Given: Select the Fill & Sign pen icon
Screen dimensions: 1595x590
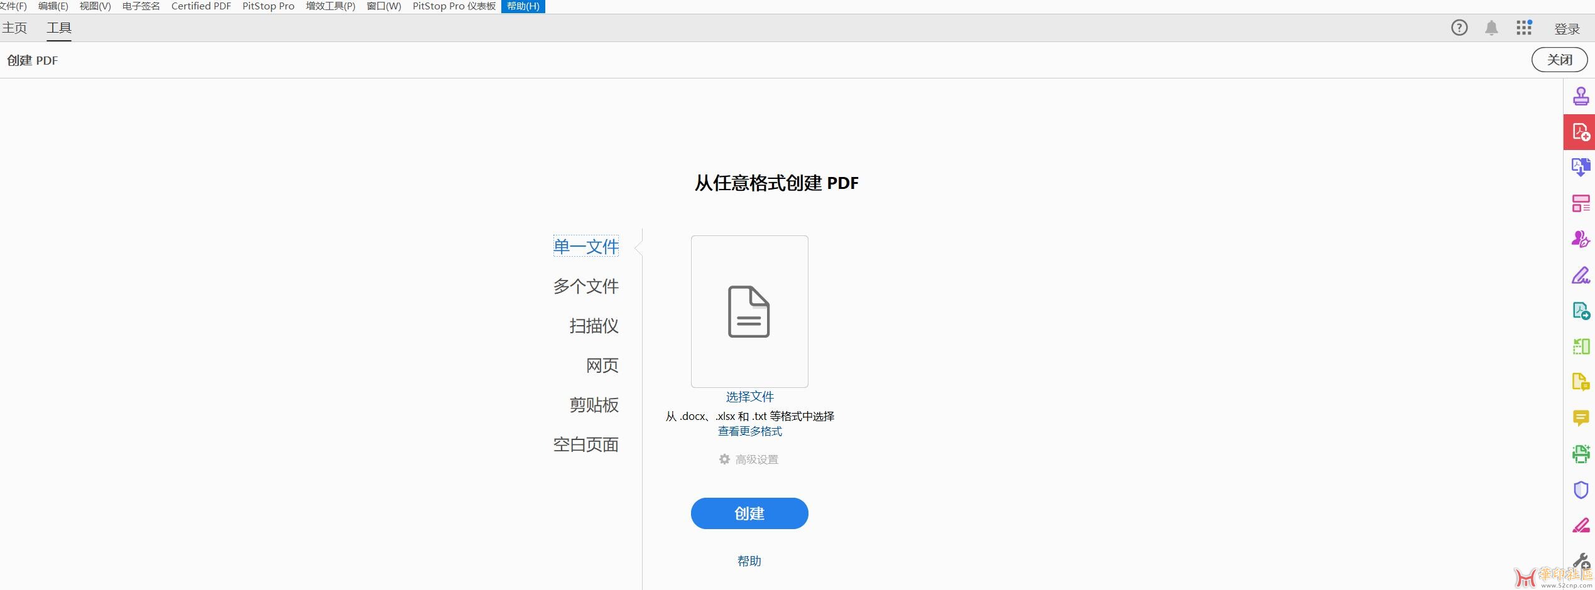Looking at the screenshot, I should coord(1581,275).
